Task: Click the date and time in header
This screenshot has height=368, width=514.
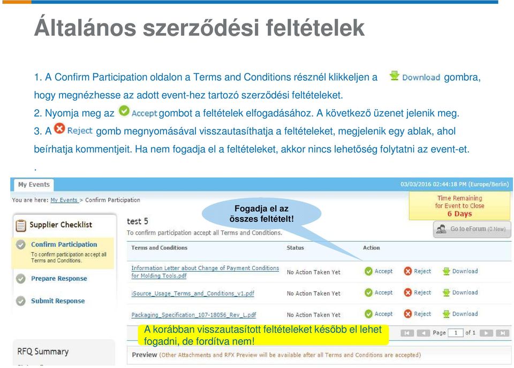Action: click(x=455, y=185)
